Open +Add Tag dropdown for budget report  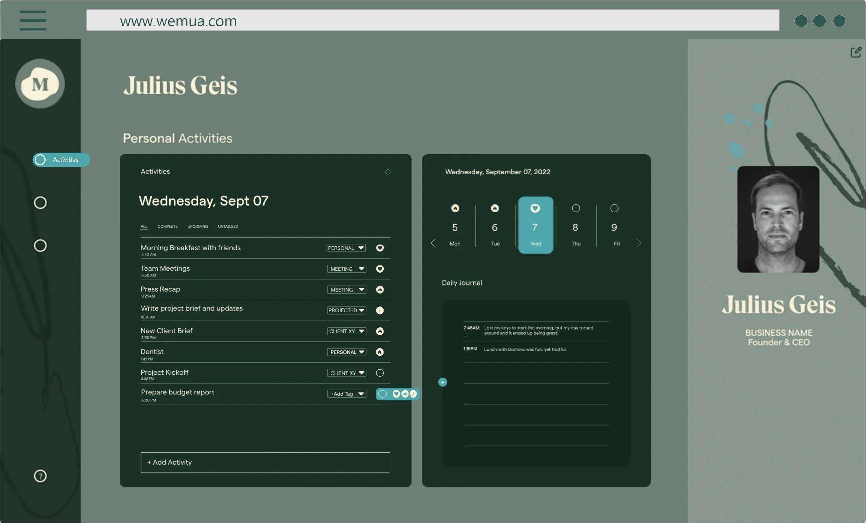(x=346, y=394)
